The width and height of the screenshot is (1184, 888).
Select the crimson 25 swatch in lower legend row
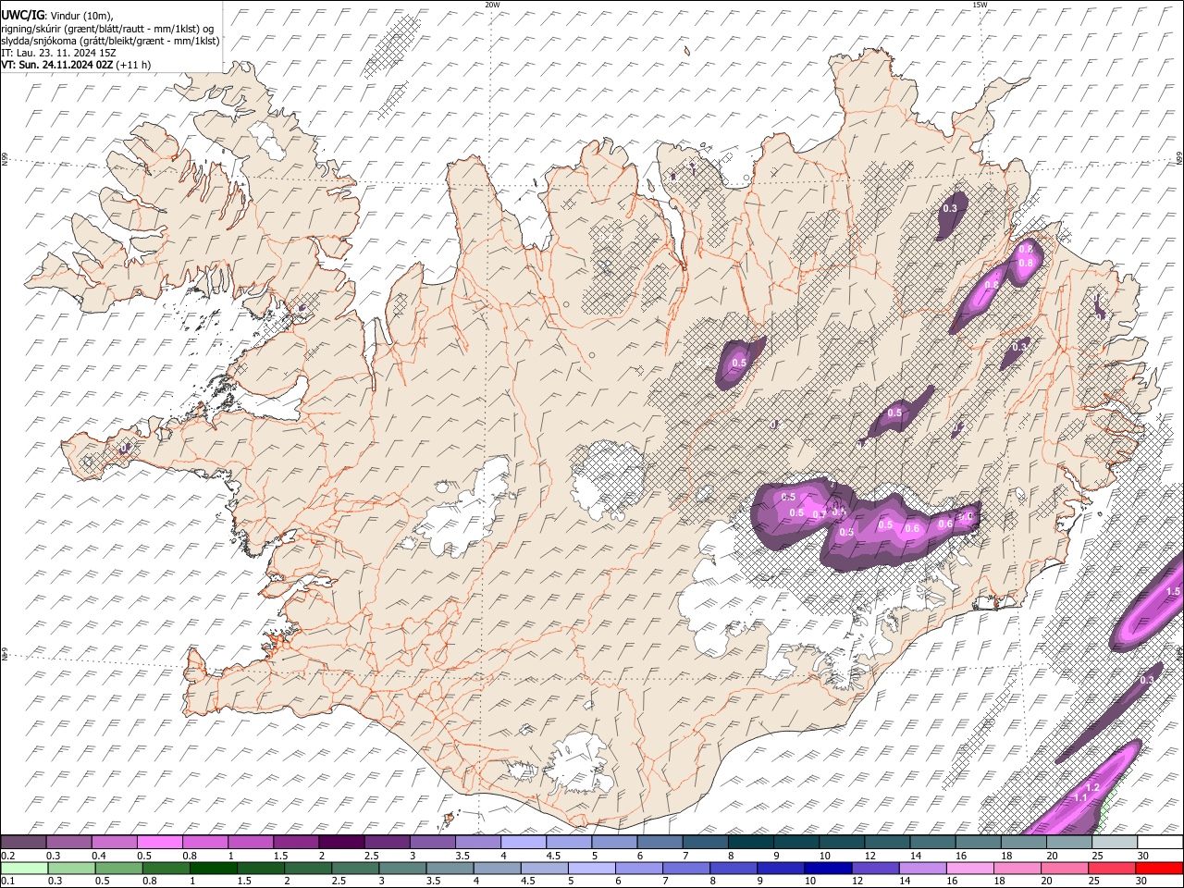tap(1112, 868)
